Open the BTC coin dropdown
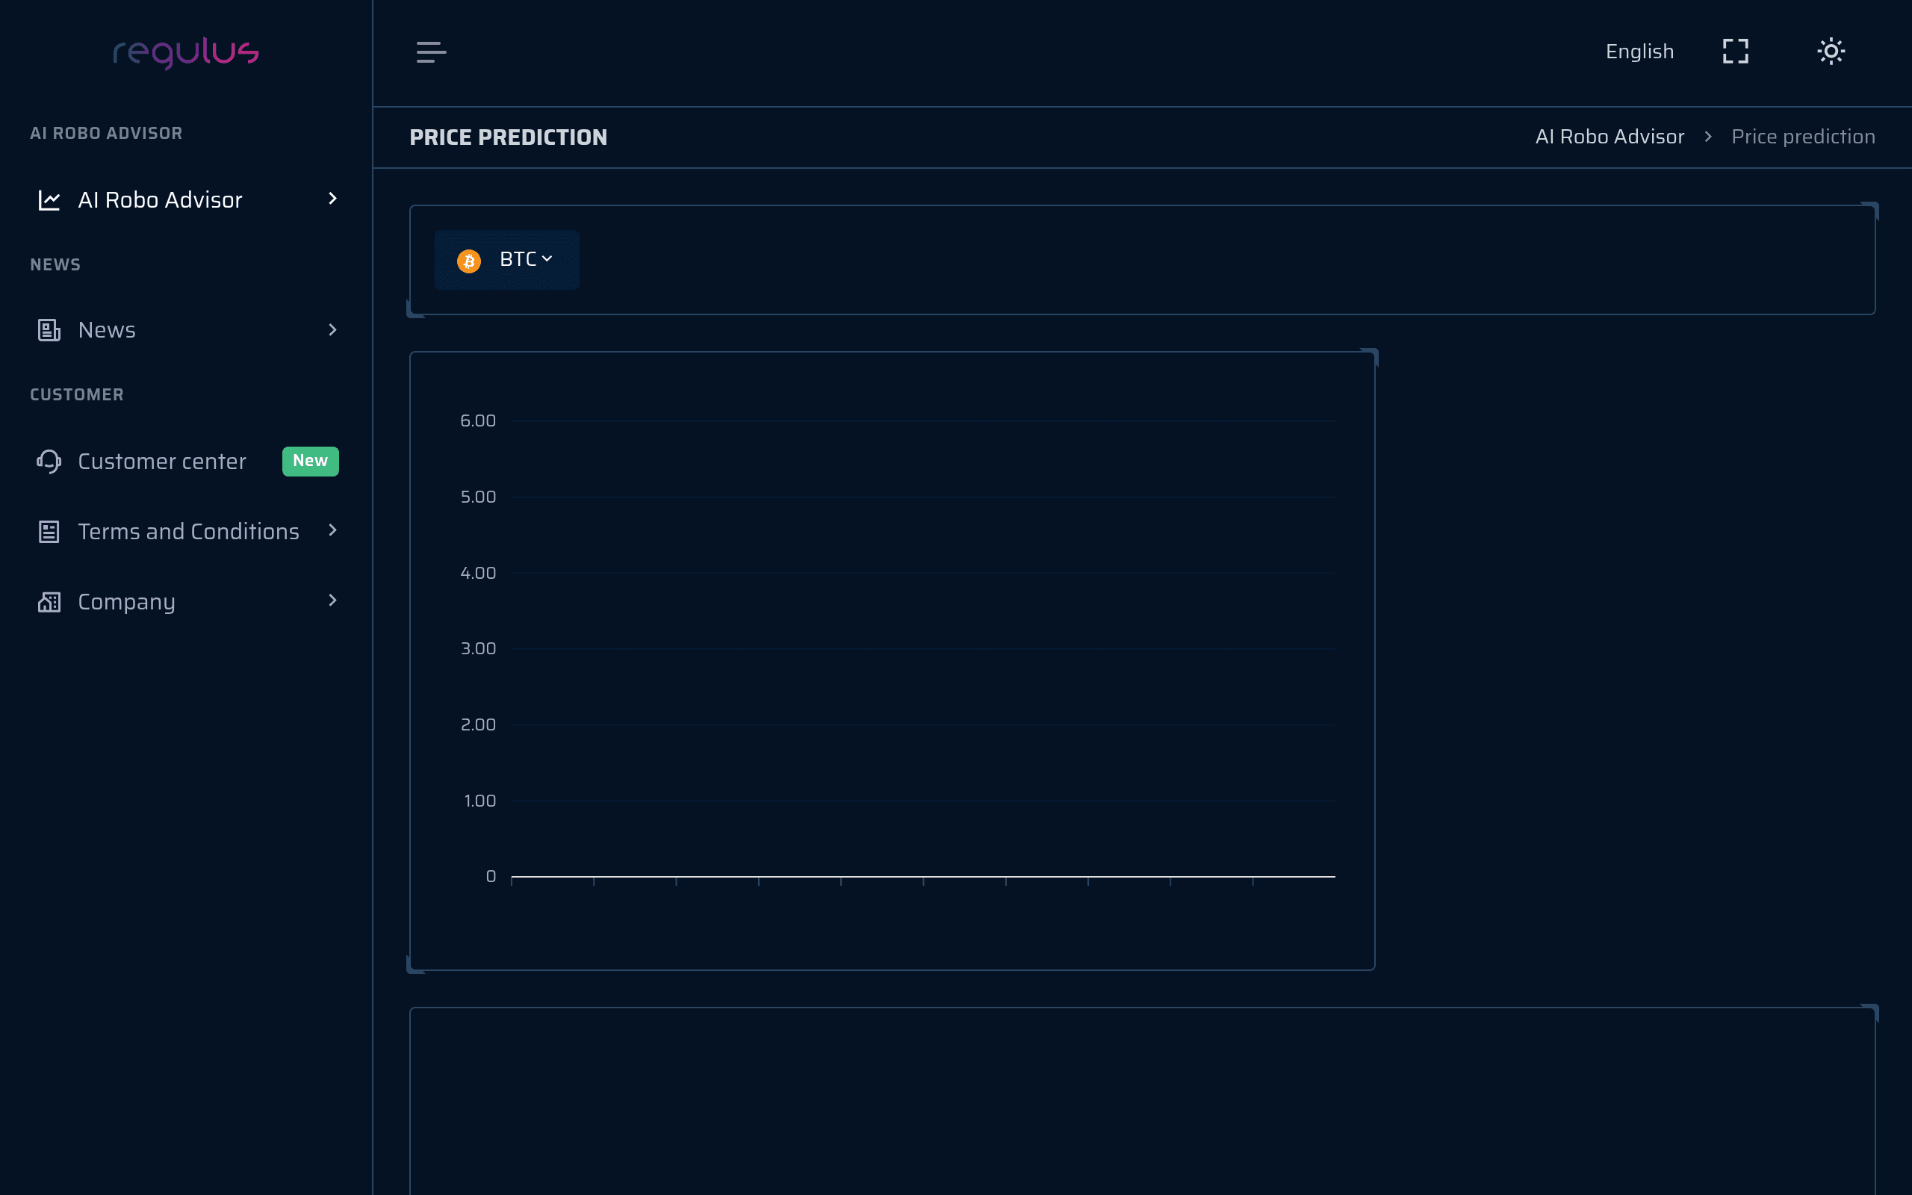The image size is (1912, 1195). tap(506, 260)
